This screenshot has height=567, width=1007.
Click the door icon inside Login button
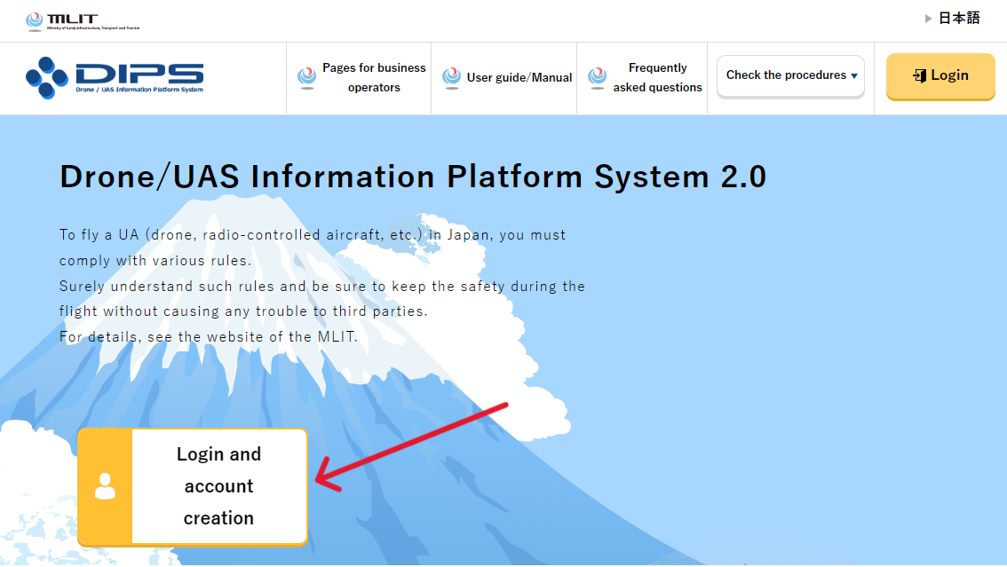coord(920,75)
